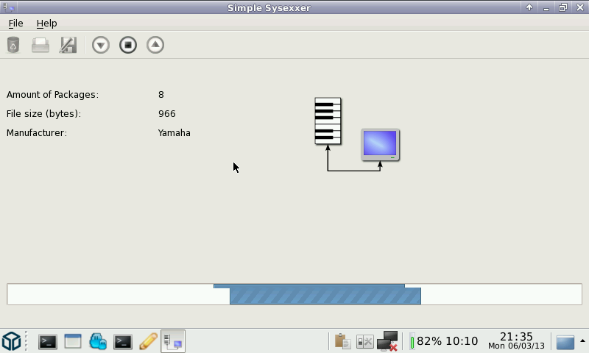The image size is (589, 353).
Task: Expand the tray arrow at taskbar end
Action: click(582, 341)
